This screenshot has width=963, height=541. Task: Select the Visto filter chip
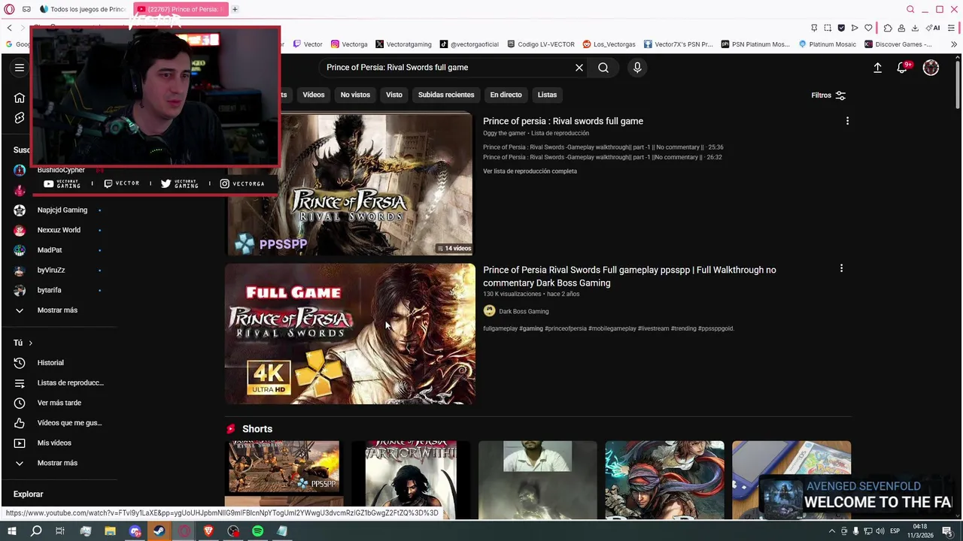click(394, 95)
